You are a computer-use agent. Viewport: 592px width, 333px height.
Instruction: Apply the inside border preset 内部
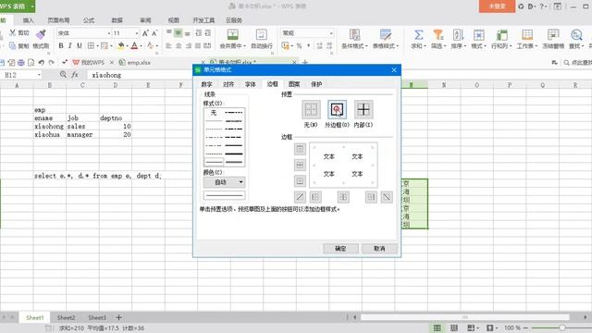(x=364, y=109)
